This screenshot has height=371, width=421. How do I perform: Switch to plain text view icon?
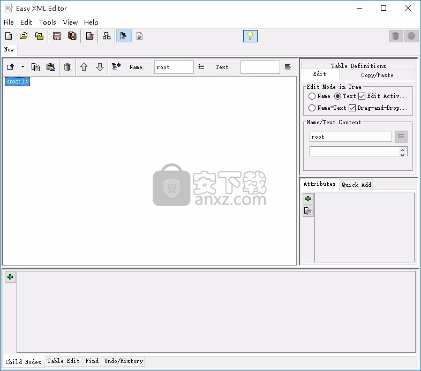click(x=139, y=36)
